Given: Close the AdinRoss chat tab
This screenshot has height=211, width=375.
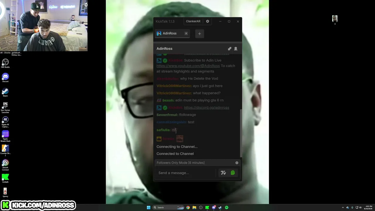Looking at the screenshot, I should [186, 33].
